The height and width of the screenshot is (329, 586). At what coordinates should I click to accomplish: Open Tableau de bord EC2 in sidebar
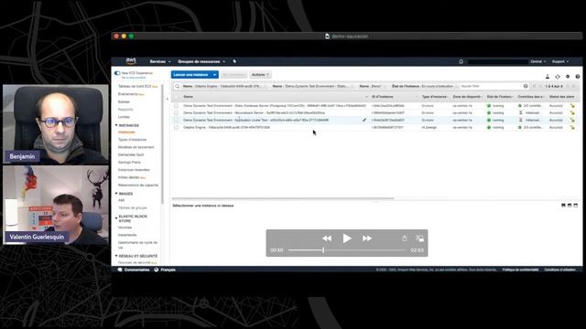click(135, 86)
